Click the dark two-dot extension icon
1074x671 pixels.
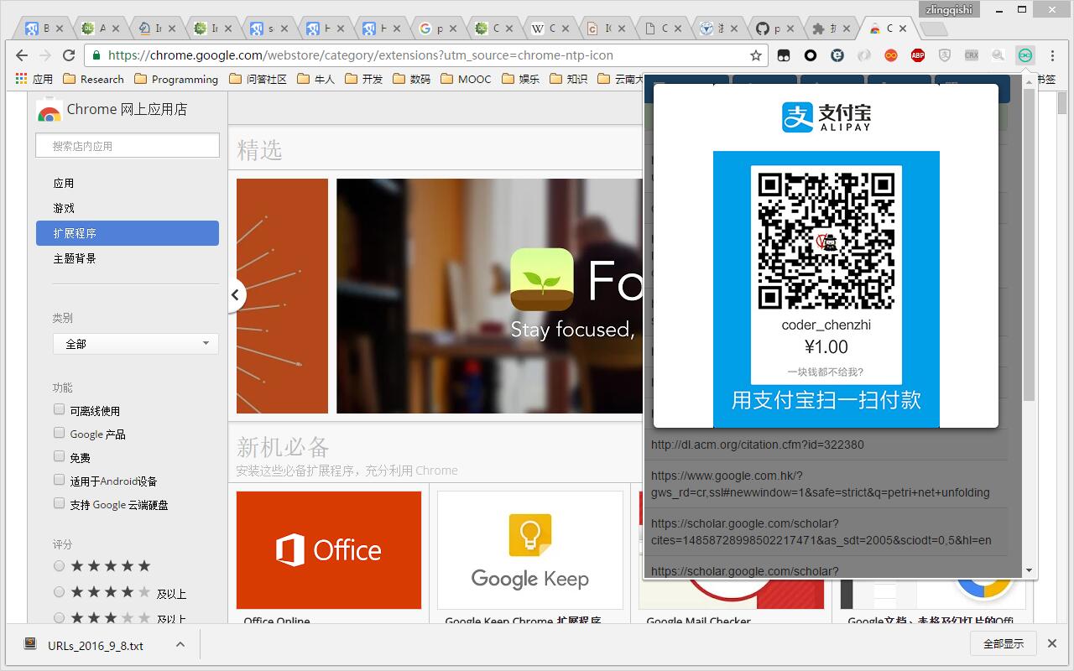coord(784,55)
